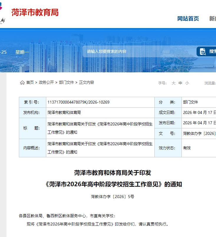Click the search document icon
The image size is (216, 237).
(203, 52)
